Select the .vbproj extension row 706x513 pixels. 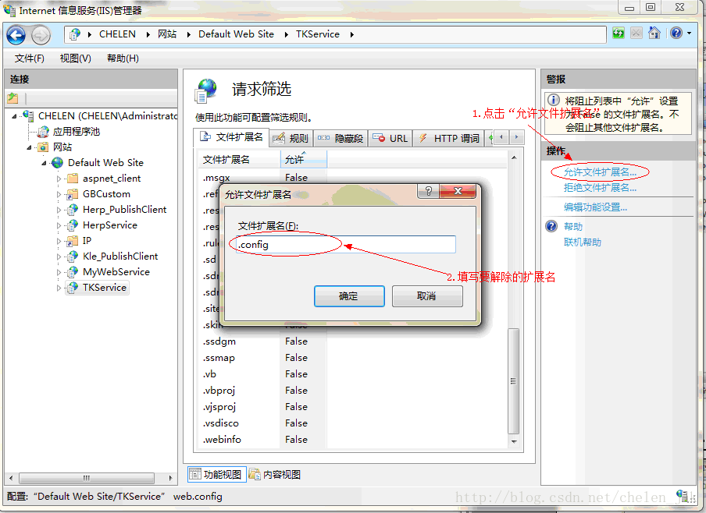[x=352, y=391]
